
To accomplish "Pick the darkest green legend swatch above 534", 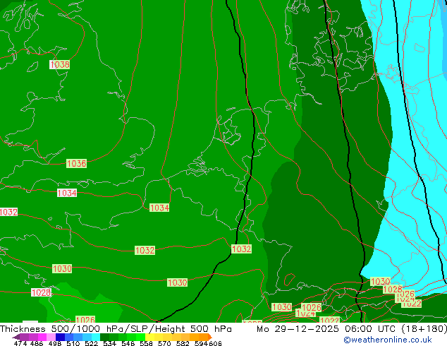I will click(x=104, y=337).
